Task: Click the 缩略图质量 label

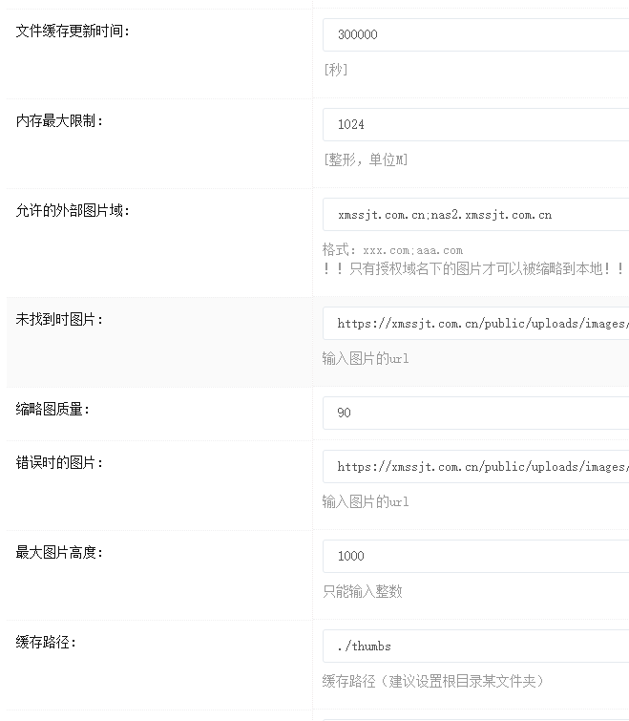Action: pos(52,410)
